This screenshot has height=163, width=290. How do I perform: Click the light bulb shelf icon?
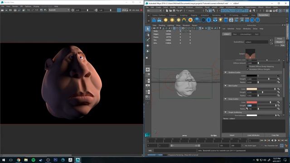pyautogui.click(x=220, y=20)
